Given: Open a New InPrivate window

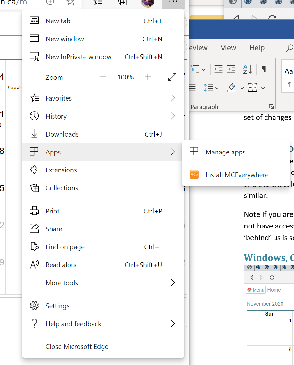Looking at the screenshot, I should [103, 57].
